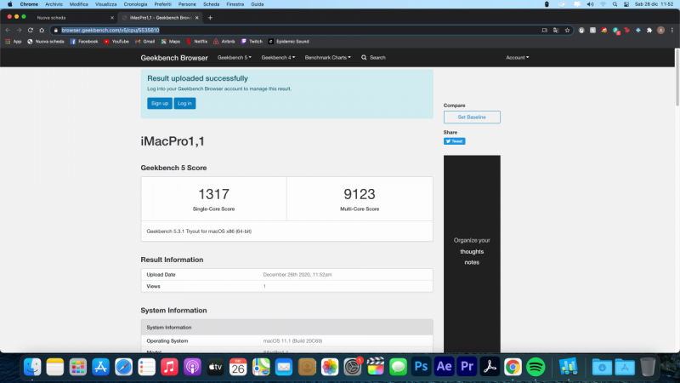Open Geekbench Search
This screenshot has width=680, height=383.
pyautogui.click(x=373, y=57)
